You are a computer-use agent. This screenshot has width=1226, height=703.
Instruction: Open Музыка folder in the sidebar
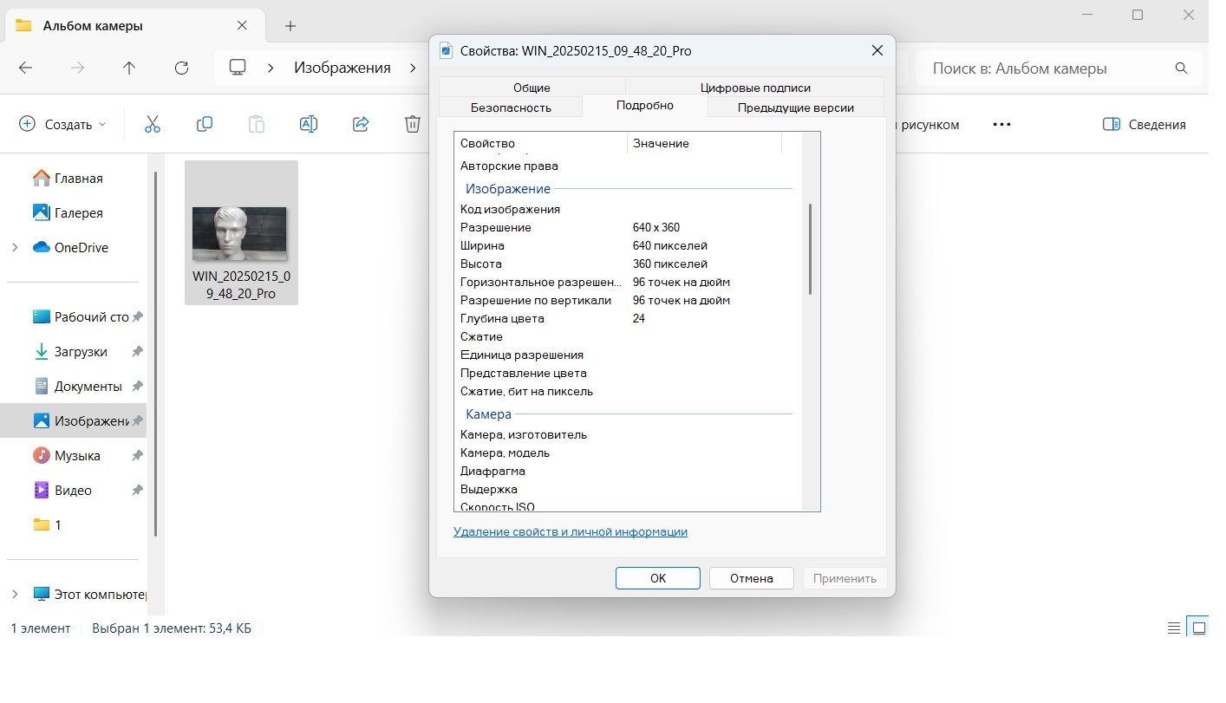(x=67, y=456)
